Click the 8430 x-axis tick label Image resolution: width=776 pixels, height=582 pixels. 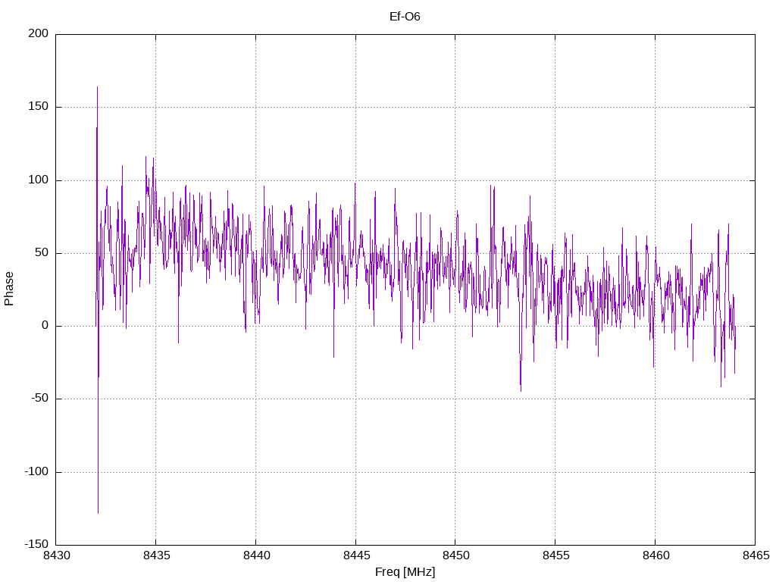click(56, 555)
